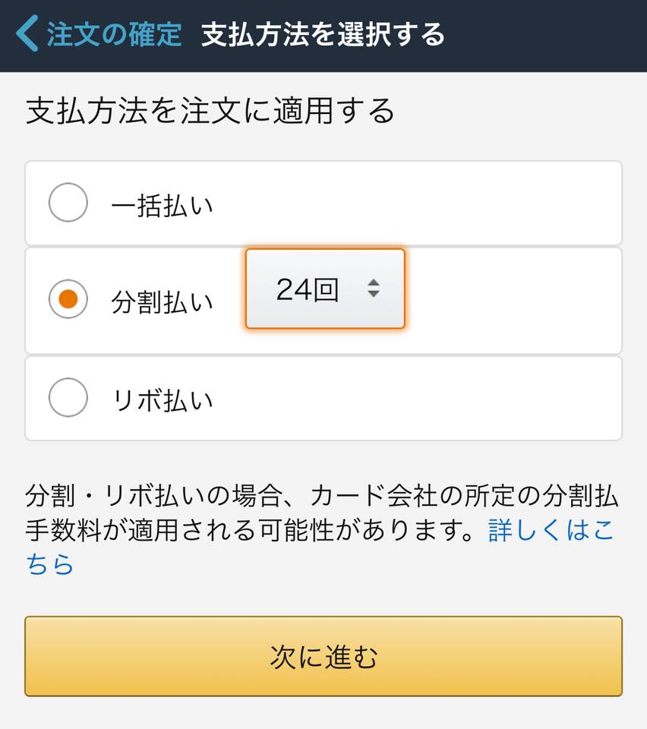Tap blank area right of 24回 selector
Screen dimensions: 647x729
(511, 301)
